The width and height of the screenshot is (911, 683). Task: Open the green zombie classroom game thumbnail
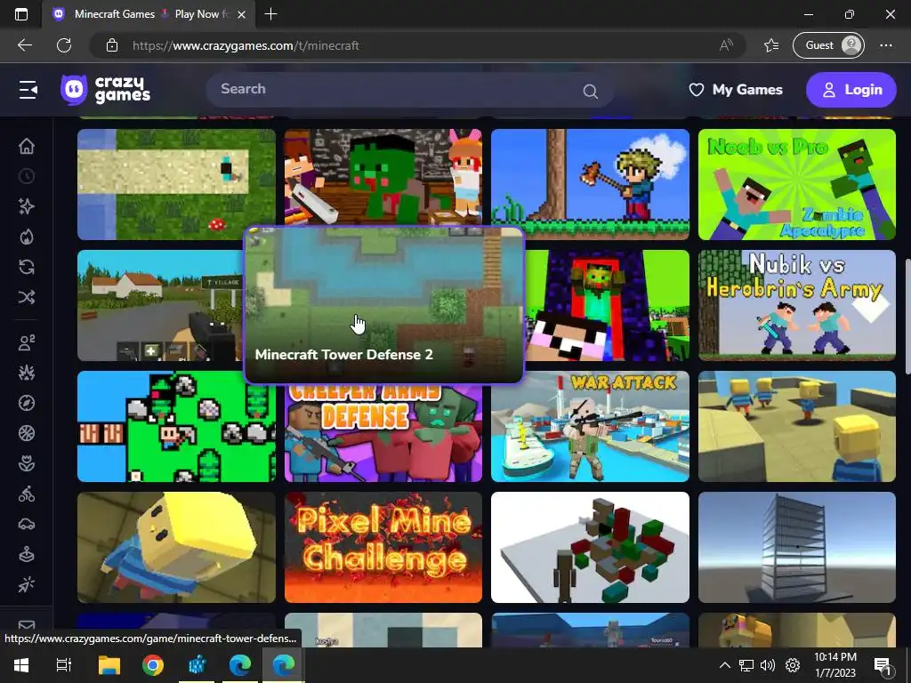point(383,177)
